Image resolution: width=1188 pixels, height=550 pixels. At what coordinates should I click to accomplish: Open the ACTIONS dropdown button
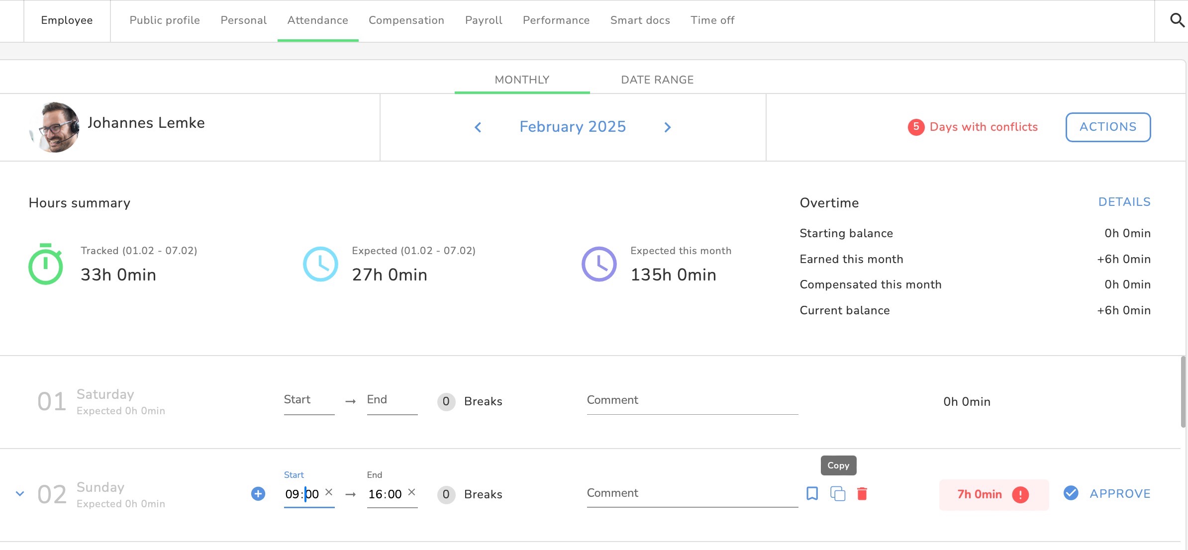(1108, 127)
